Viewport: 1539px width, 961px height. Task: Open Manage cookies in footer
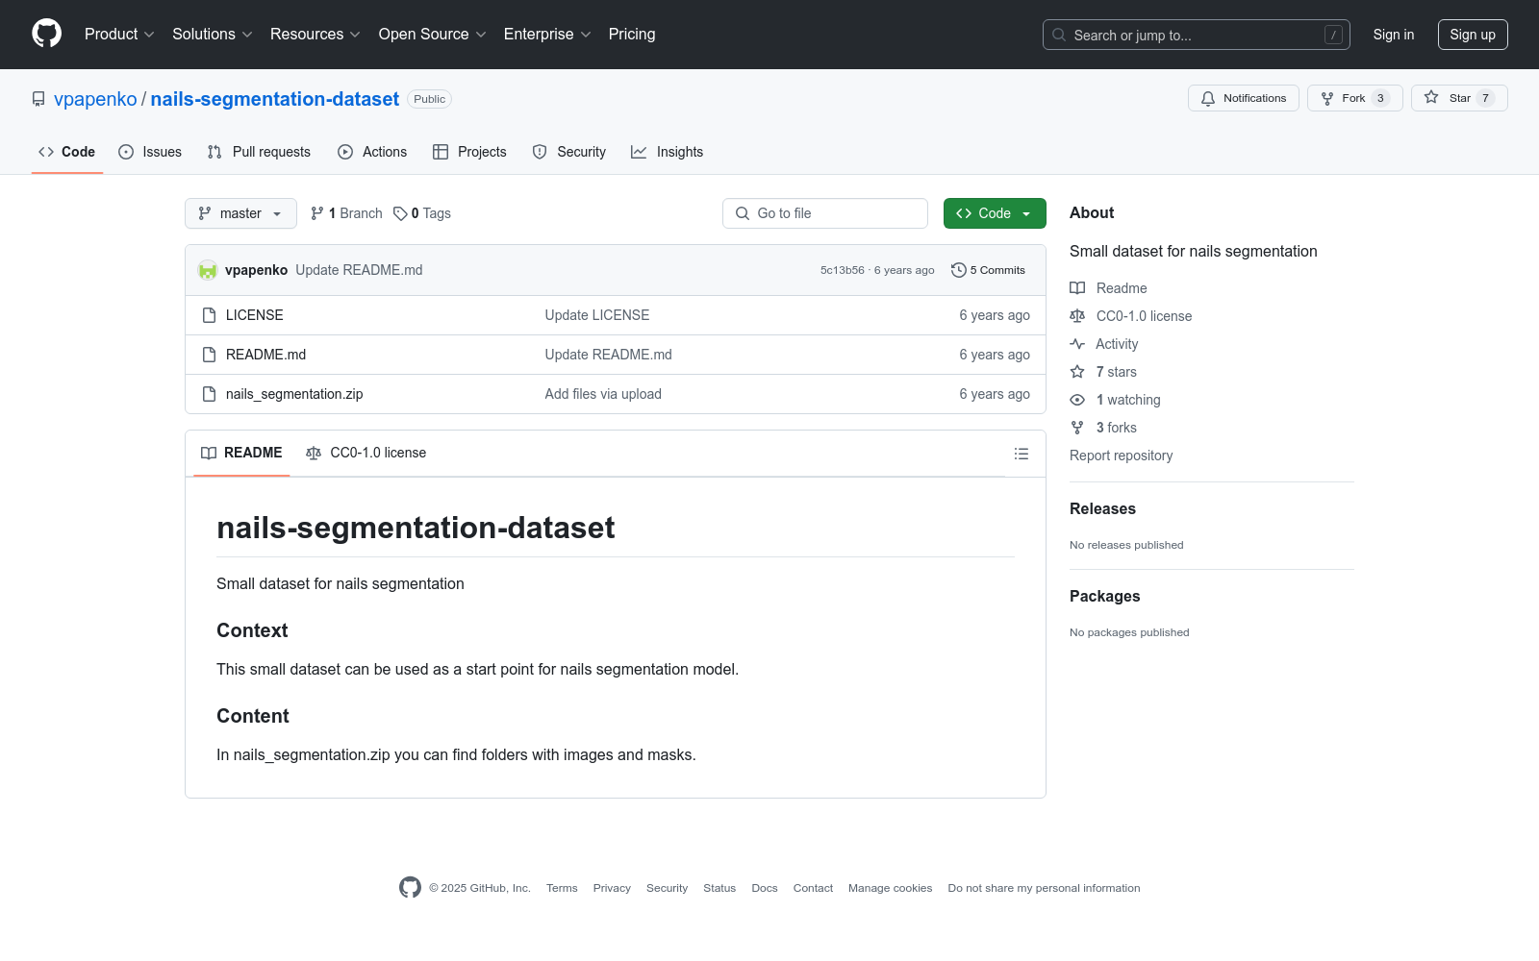coord(891,888)
